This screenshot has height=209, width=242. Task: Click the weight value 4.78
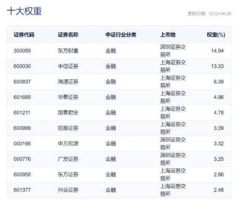click(x=218, y=113)
